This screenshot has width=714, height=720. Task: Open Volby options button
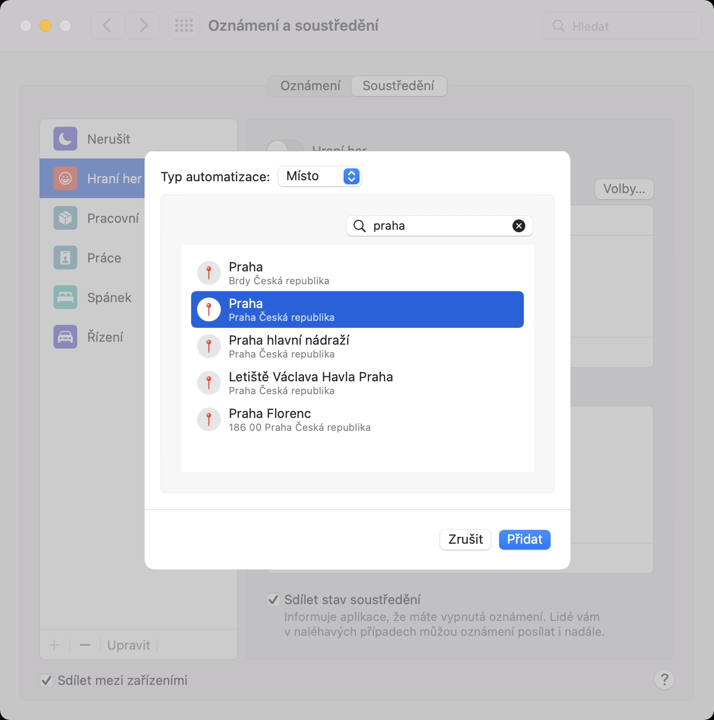coord(624,189)
